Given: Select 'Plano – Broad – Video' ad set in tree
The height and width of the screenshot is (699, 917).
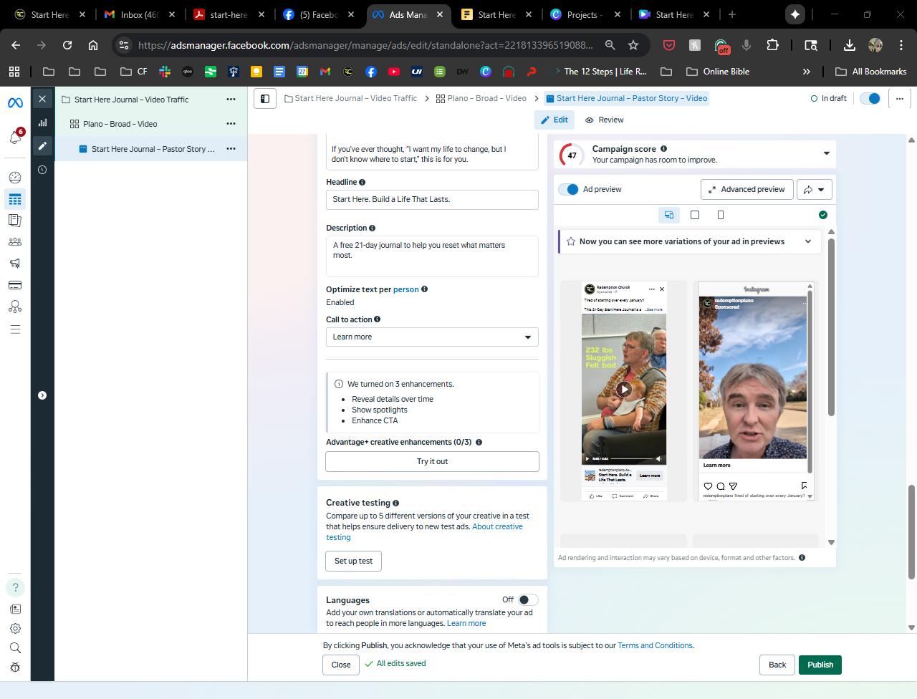Looking at the screenshot, I should point(120,124).
